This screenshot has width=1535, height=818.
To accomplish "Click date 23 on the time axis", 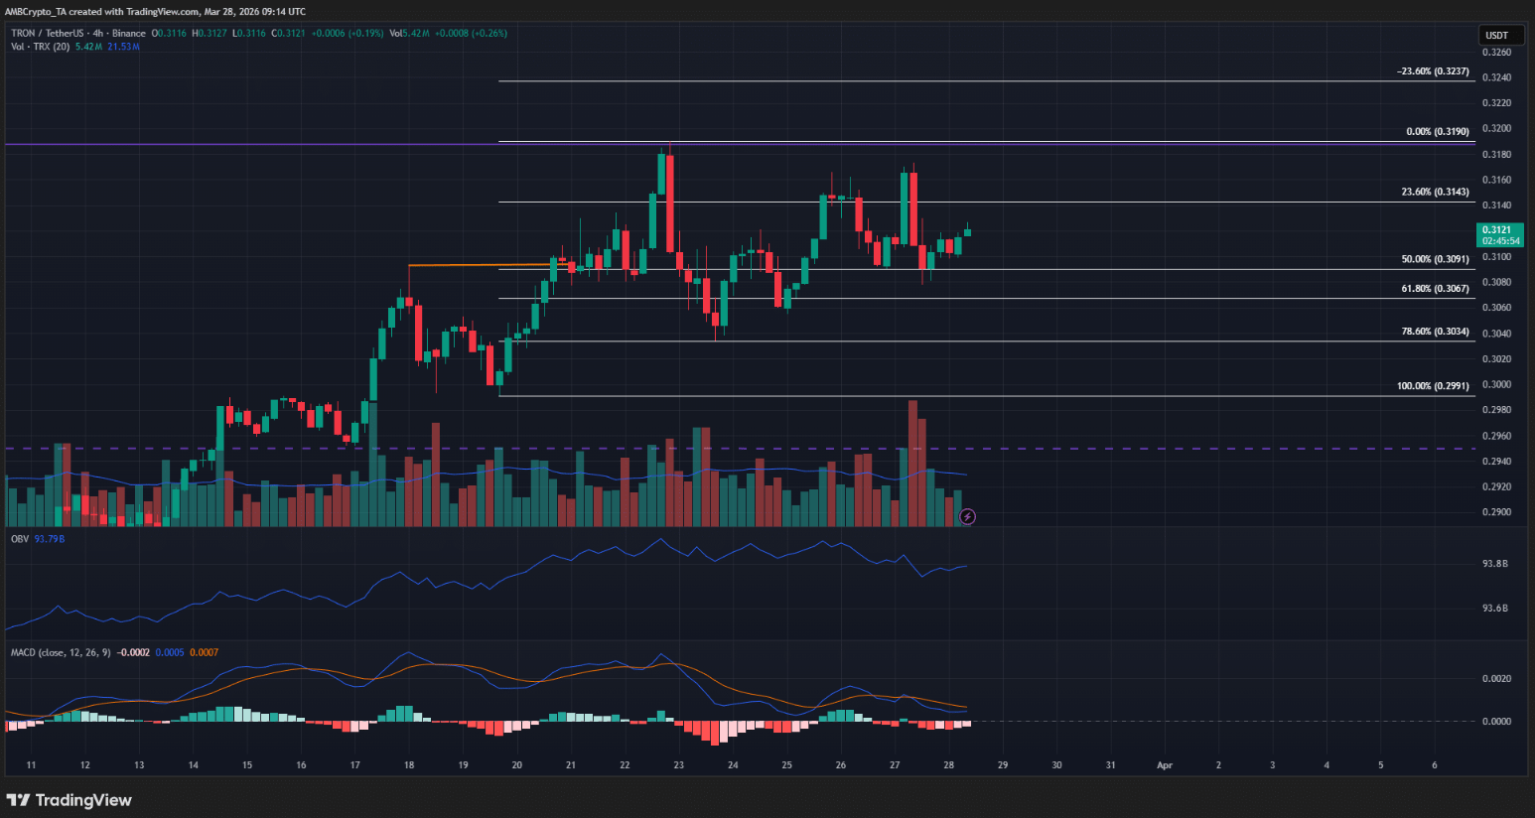I will 678,765.
